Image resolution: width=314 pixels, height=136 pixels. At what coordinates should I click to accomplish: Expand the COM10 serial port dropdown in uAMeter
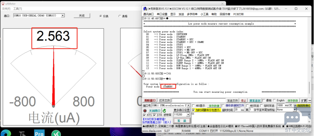[63, 15]
